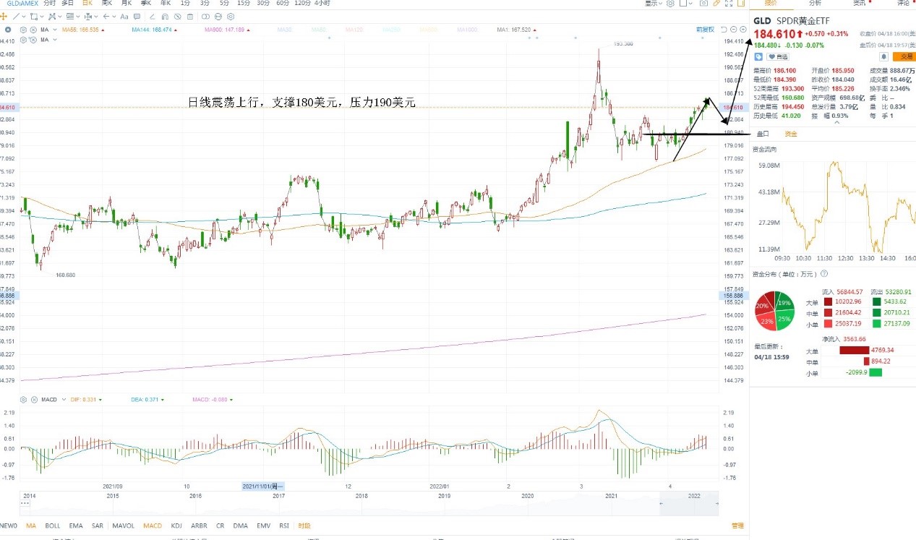The height and width of the screenshot is (540, 916).
Task: Open chart display settings gear at top
Action: [x=670, y=4]
